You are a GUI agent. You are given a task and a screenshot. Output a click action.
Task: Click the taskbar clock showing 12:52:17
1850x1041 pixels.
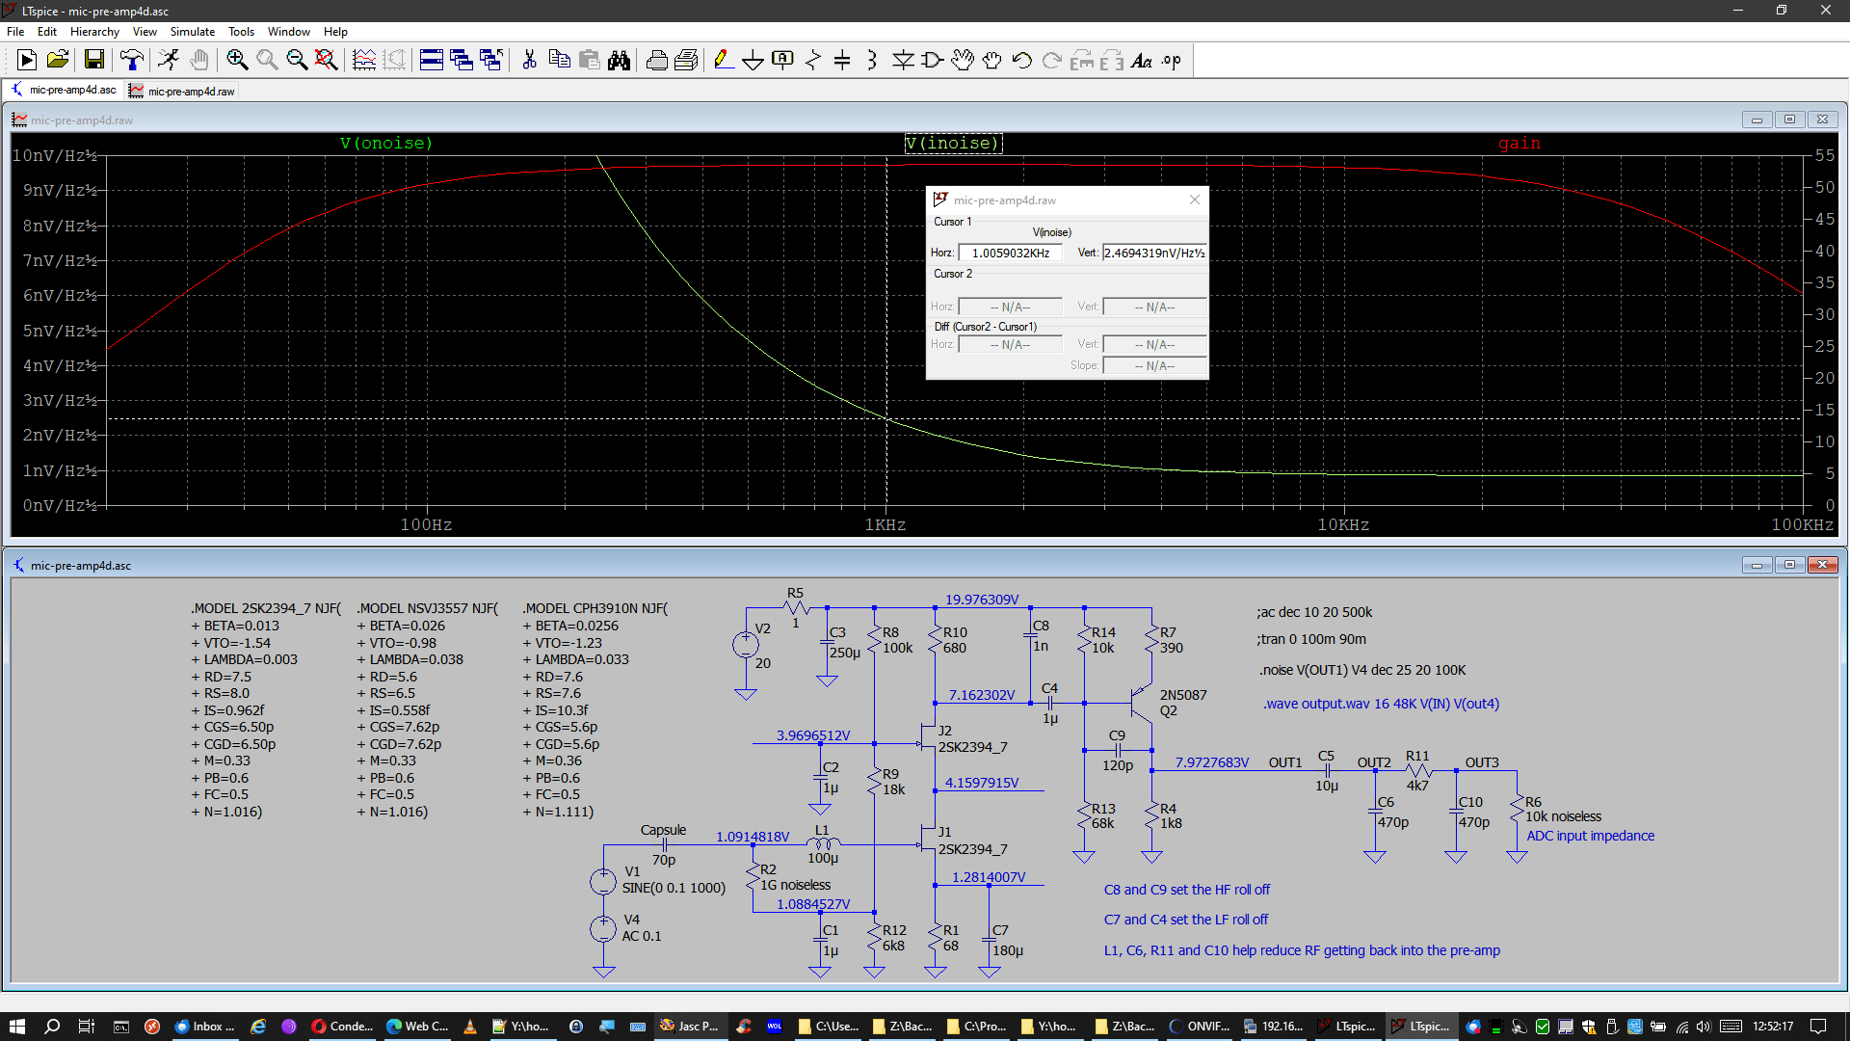1773,1027
